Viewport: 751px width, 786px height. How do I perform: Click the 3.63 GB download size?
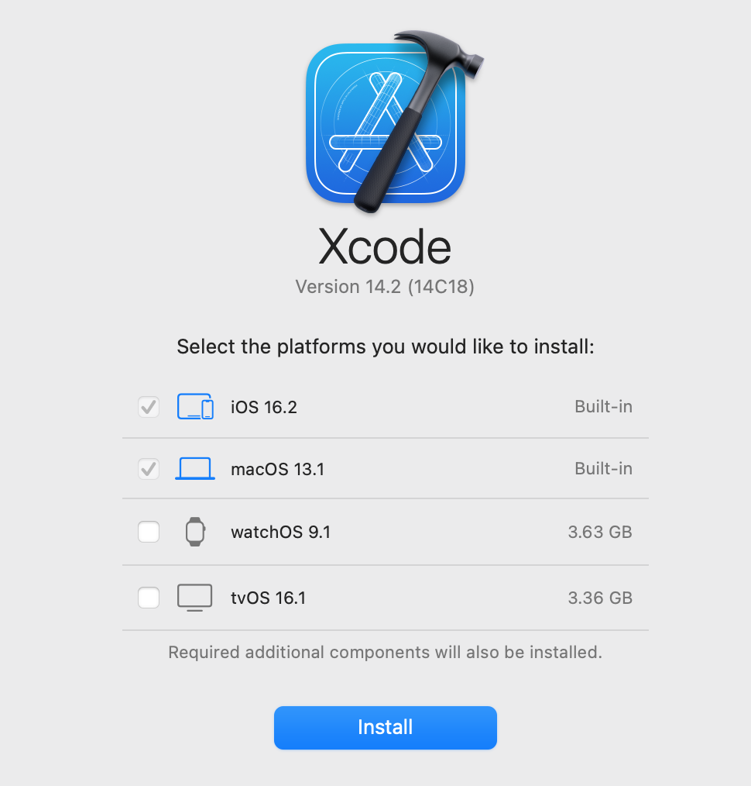click(x=600, y=532)
